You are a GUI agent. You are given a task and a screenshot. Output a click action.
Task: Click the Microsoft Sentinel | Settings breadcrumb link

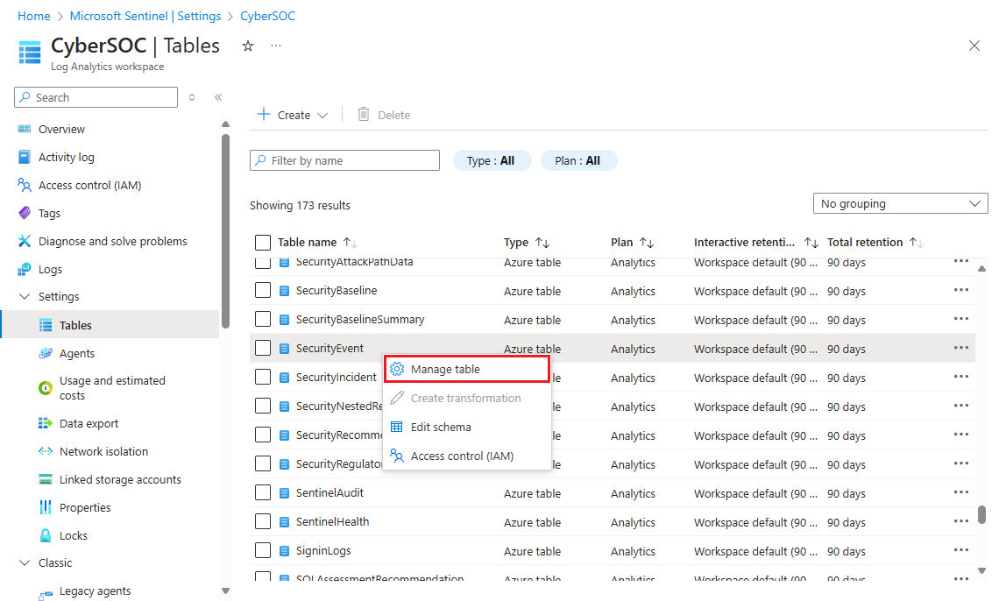tap(145, 17)
